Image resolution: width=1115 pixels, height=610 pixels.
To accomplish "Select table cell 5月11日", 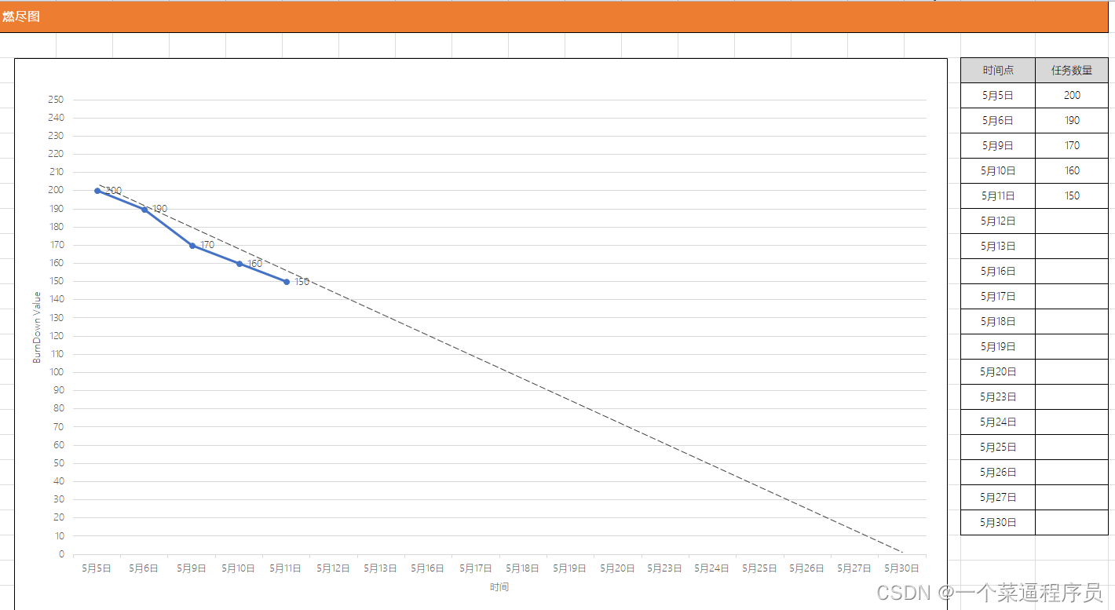I will point(998,195).
